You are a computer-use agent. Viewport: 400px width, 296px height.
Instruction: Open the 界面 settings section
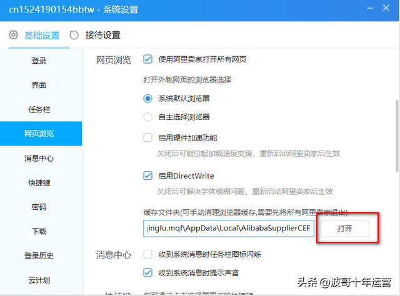39,85
